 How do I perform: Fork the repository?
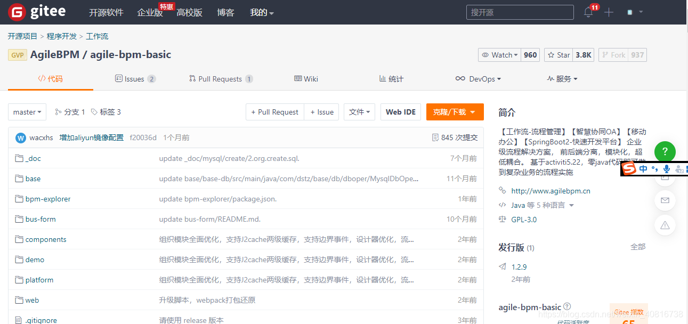[x=613, y=55]
